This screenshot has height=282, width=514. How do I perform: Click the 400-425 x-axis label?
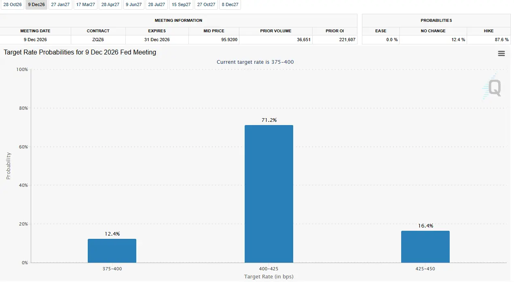pos(269,269)
